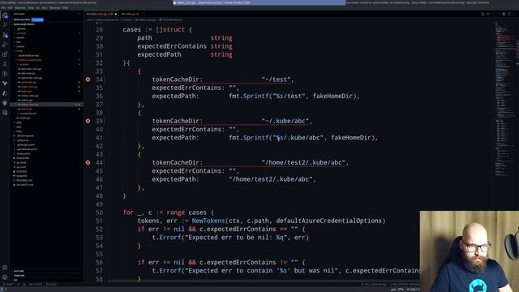This screenshot has height=292, width=519.
Task: Open the Search view in activity bar
Action: point(5,25)
